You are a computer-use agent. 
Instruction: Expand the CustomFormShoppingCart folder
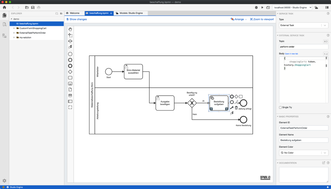pyautogui.click(x=14, y=28)
